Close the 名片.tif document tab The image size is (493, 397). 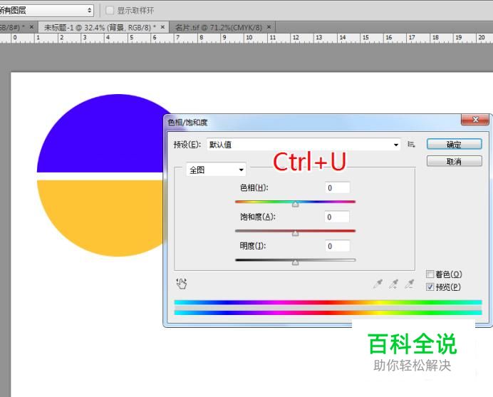[x=269, y=27]
